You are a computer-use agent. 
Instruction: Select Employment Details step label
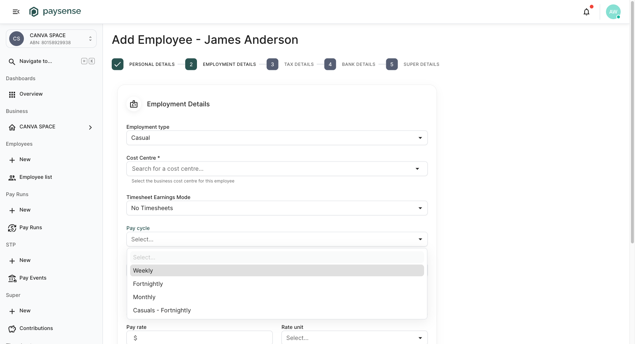pyautogui.click(x=229, y=64)
